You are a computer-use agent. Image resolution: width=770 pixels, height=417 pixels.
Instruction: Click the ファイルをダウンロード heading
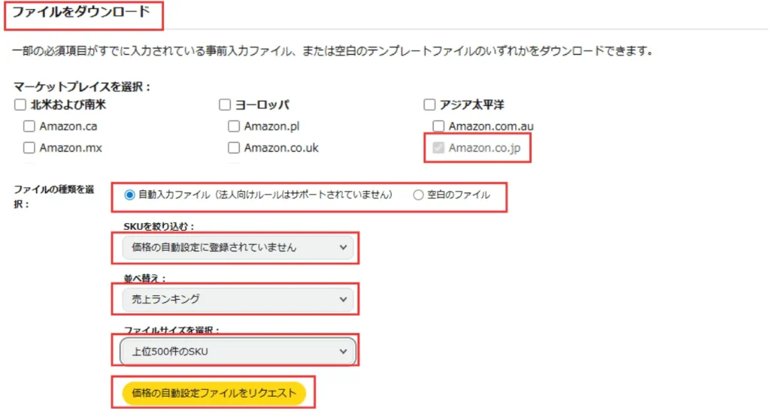[81, 12]
